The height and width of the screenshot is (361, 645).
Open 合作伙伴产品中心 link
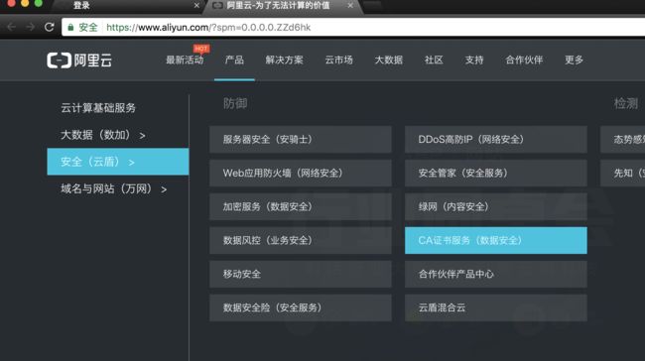496,274
